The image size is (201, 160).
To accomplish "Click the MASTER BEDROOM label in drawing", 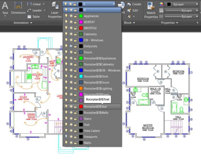I will click(148, 126).
